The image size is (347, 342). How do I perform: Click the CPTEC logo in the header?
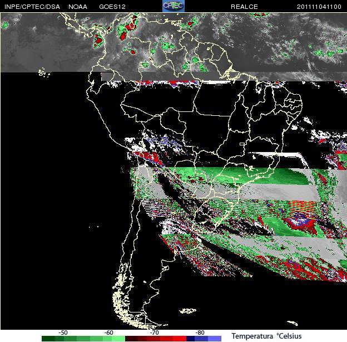coord(173,6)
